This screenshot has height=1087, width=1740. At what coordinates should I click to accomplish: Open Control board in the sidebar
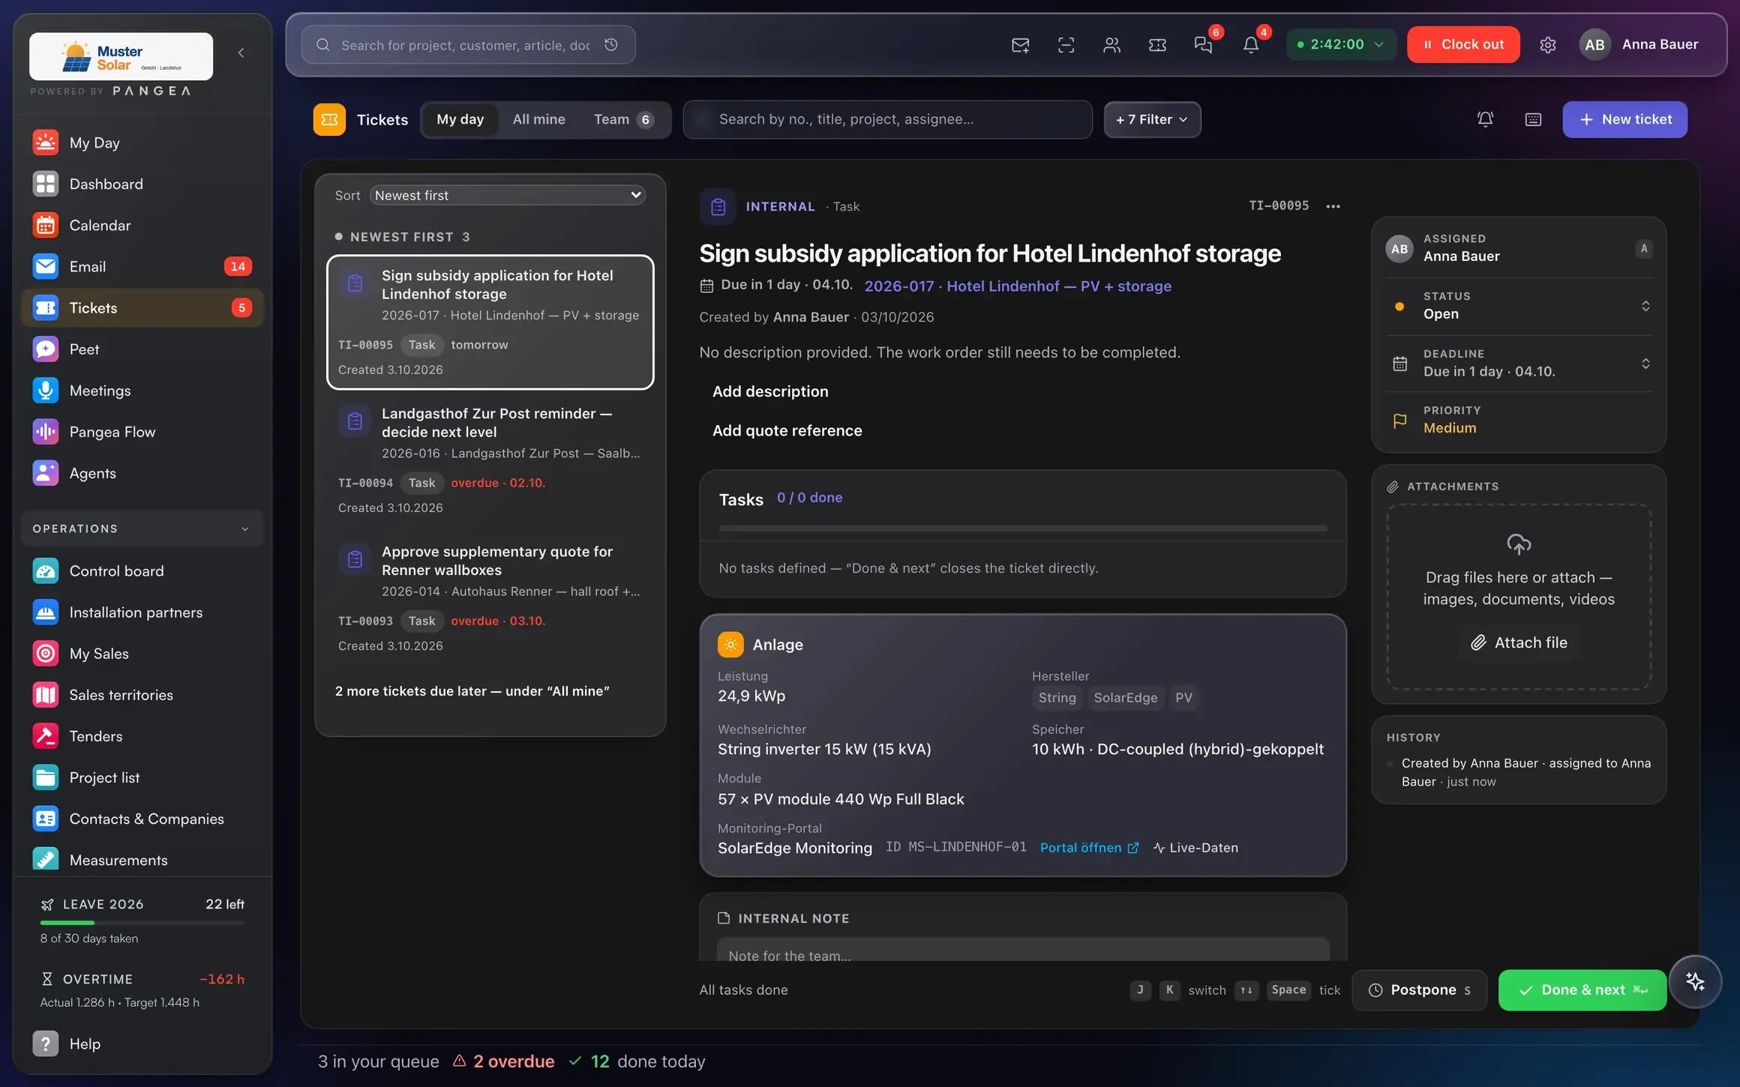[x=142, y=571]
